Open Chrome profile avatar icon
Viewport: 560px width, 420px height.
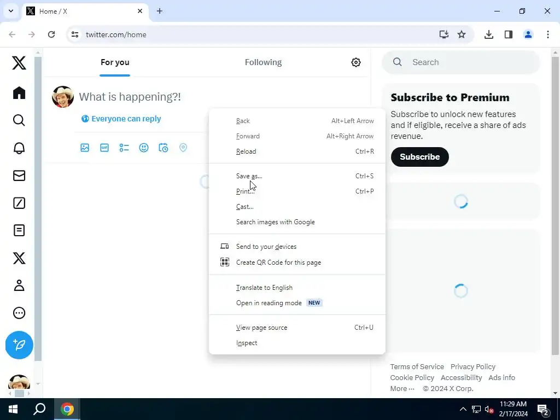528,34
